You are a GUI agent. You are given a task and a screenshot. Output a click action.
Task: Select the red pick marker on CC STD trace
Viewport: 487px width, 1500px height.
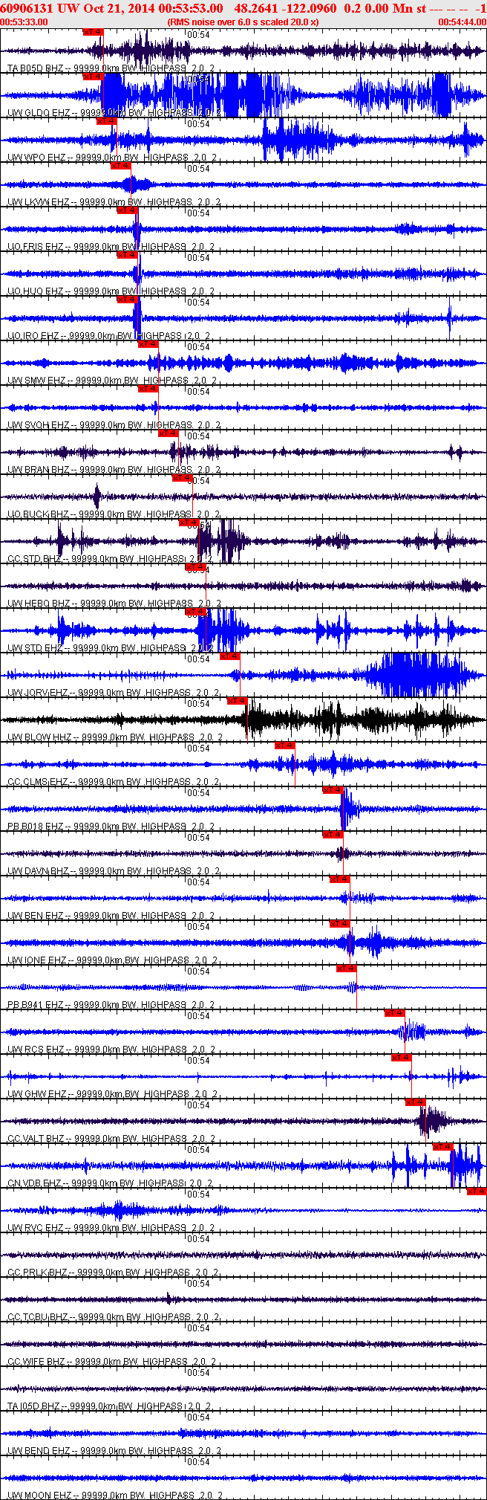189,523
